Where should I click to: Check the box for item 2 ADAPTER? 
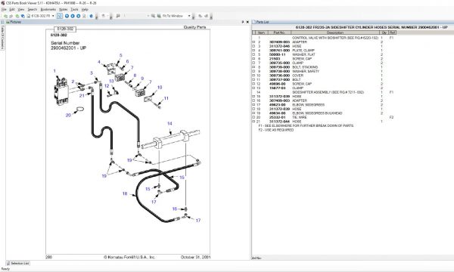click(254, 42)
